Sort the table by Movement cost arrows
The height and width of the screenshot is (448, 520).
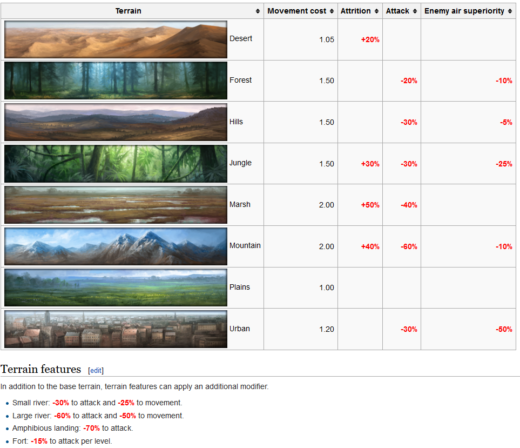tap(332, 11)
